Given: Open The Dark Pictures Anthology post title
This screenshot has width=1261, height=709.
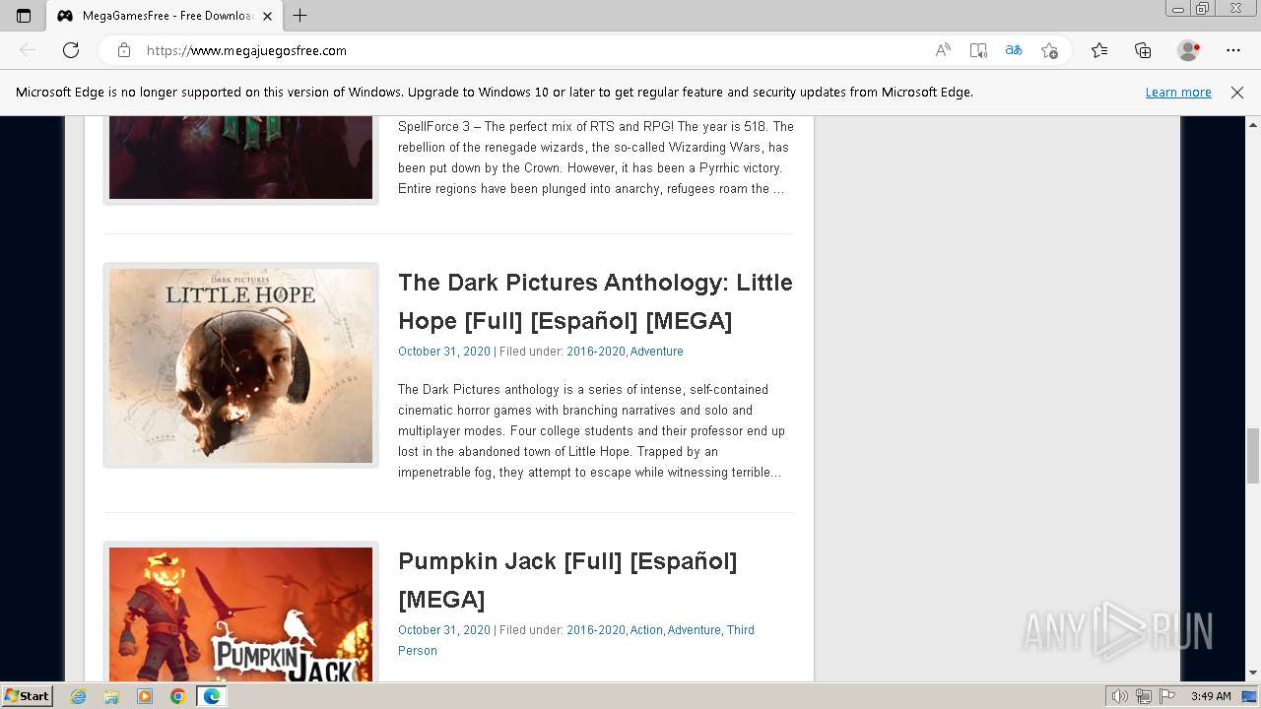Looking at the screenshot, I should (x=595, y=301).
